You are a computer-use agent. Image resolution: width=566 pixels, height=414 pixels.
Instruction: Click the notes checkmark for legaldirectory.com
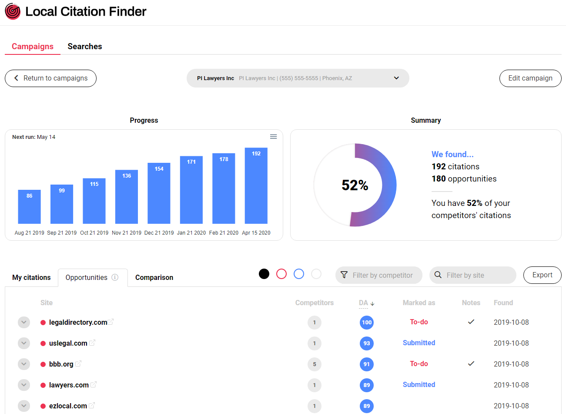coord(471,322)
